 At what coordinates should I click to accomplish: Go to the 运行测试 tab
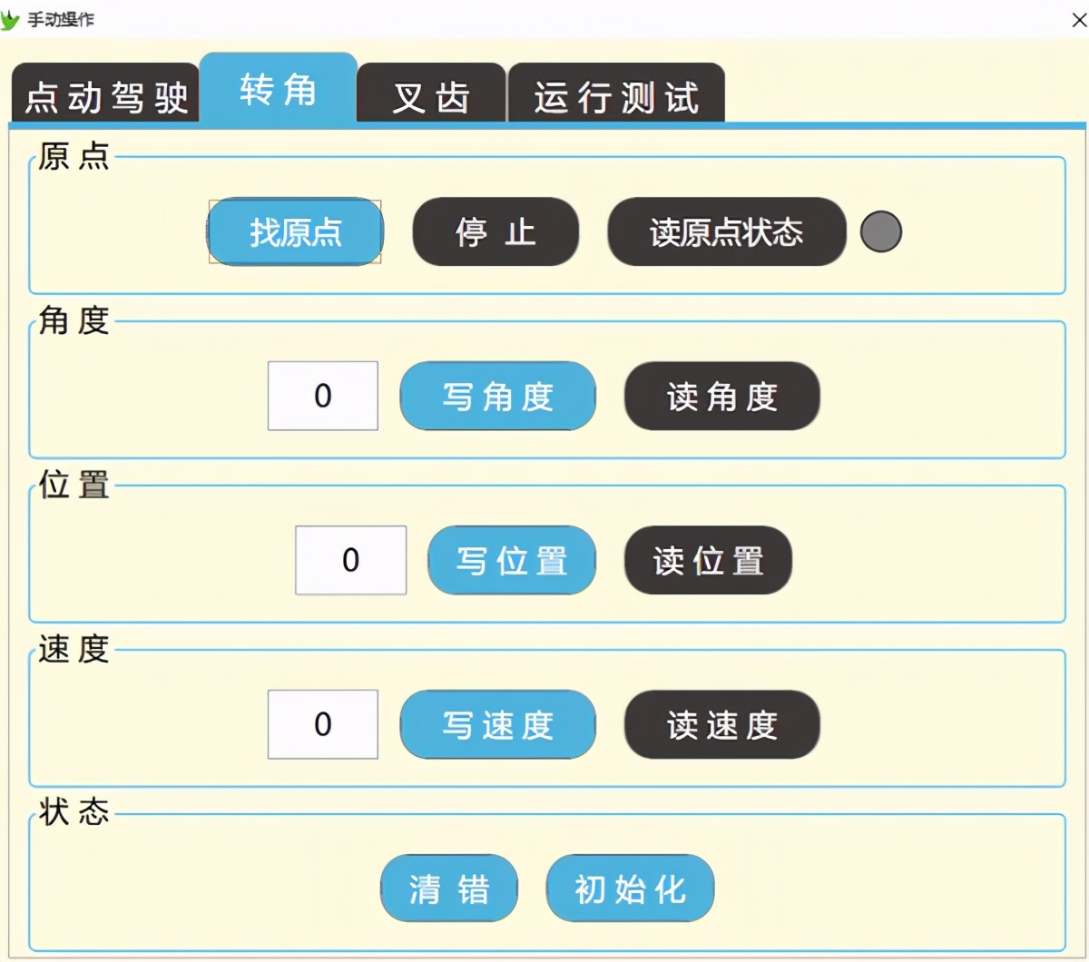pos(616,95)
